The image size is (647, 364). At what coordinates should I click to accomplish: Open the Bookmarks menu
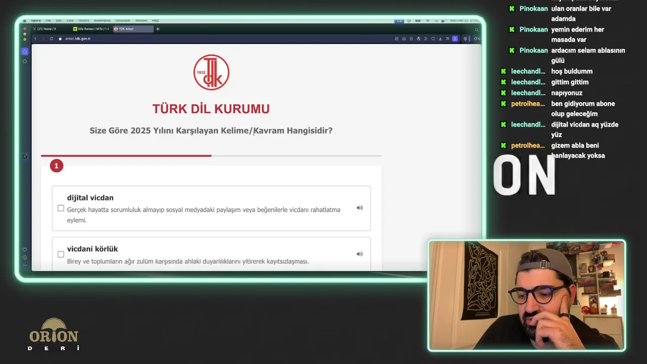(102, 20)
